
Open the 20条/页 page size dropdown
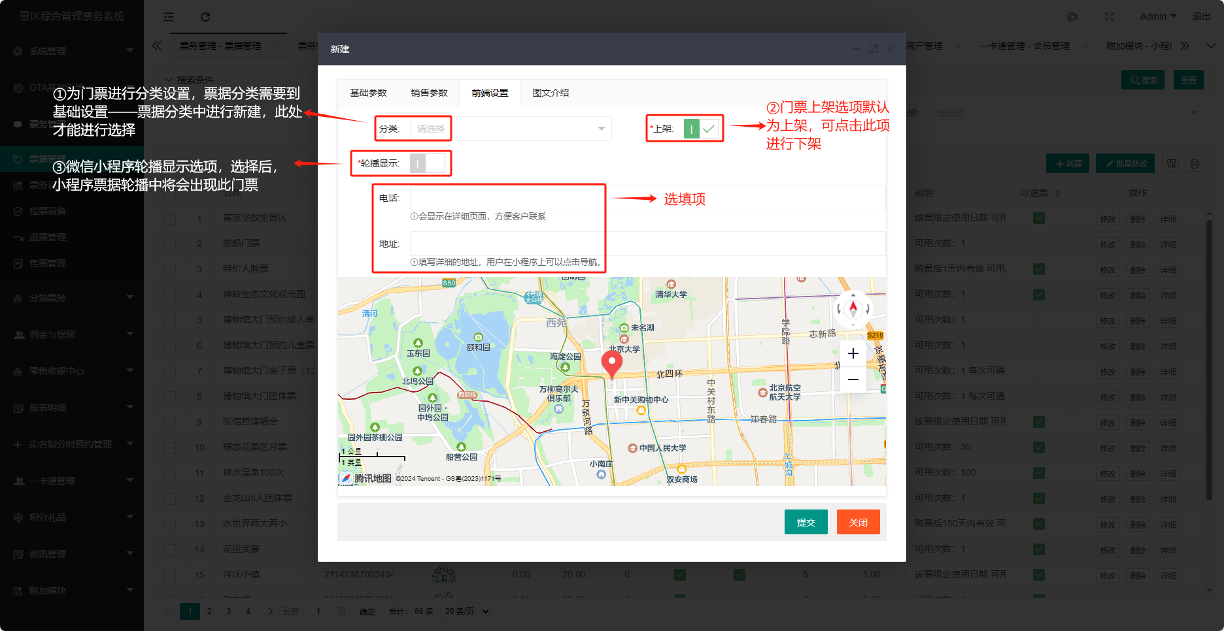[467, 611]
